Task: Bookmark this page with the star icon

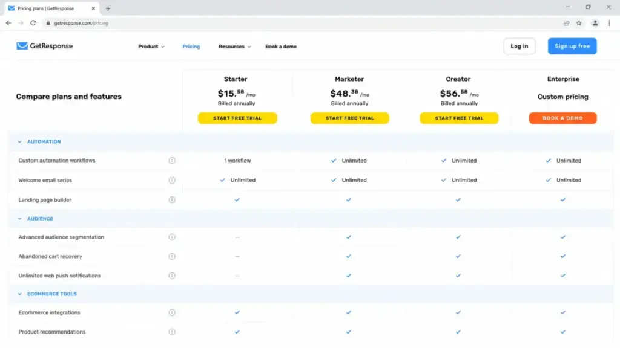Action: click(x=579, y=23)
